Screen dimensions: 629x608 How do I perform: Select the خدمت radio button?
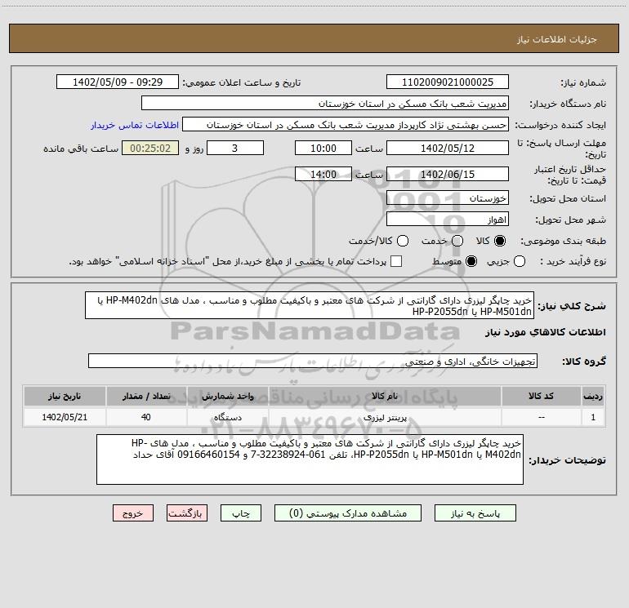[457, 241]
